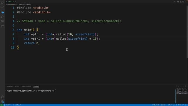Change end of line via LF
Viewport: 188px width, 106px height.
[174, 105]
